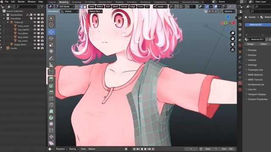Pick the Knife tool
Screen dimensions: 271x152
point(51,105)
